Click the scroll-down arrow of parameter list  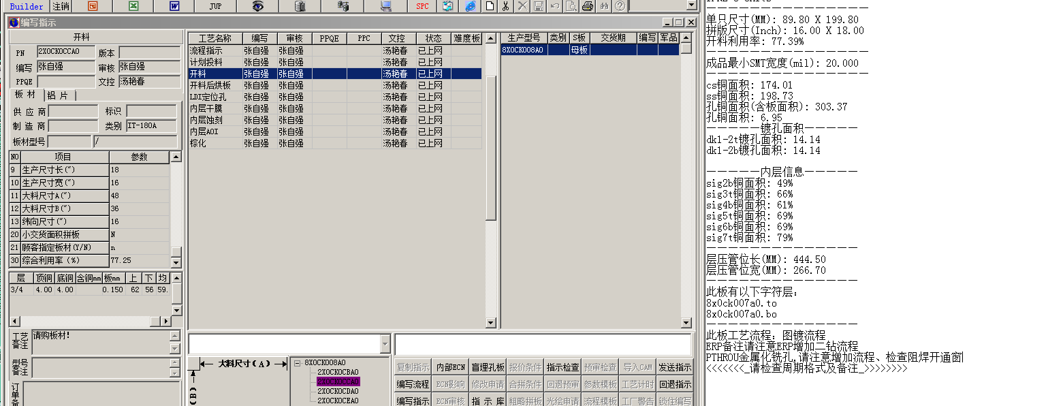tap(176, 262)
